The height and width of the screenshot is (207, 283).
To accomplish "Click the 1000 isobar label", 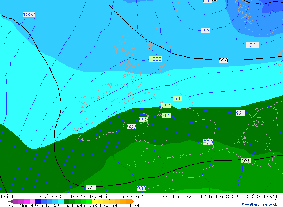I will point(252,45).
